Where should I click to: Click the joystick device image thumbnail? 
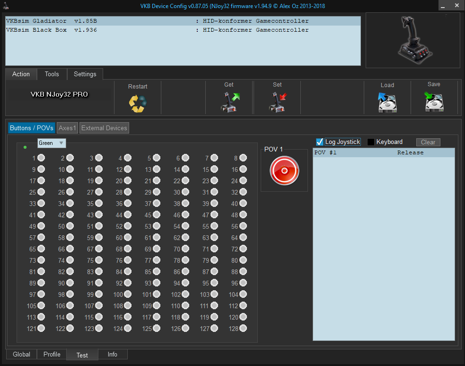coord(412,40)
